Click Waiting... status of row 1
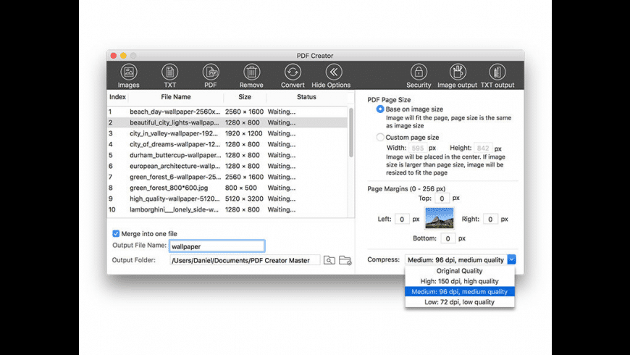 coord(282,112)
